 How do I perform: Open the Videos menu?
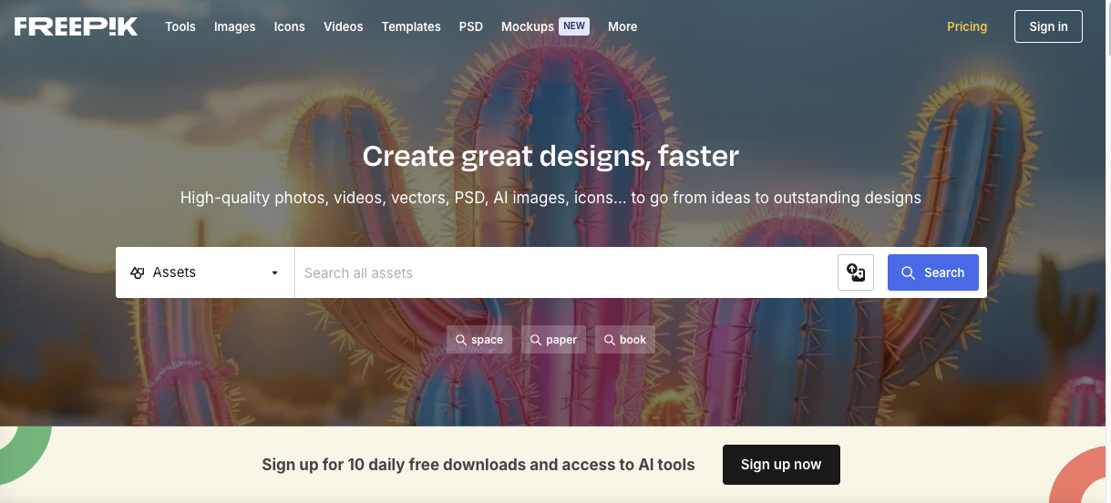point(344,26)
